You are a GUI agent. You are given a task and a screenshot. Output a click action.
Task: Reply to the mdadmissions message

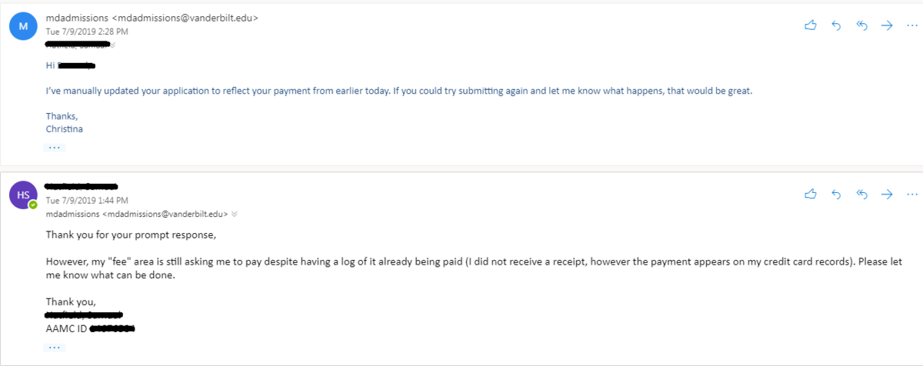(x=836, y=25)
